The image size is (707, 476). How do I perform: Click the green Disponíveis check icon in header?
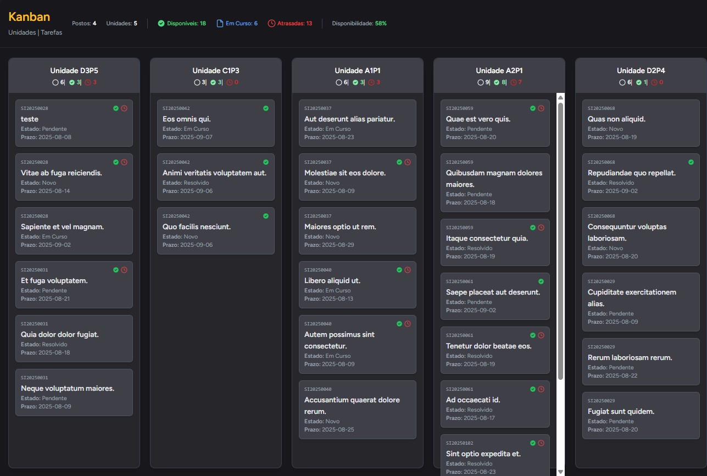click(x=161, y=23)
